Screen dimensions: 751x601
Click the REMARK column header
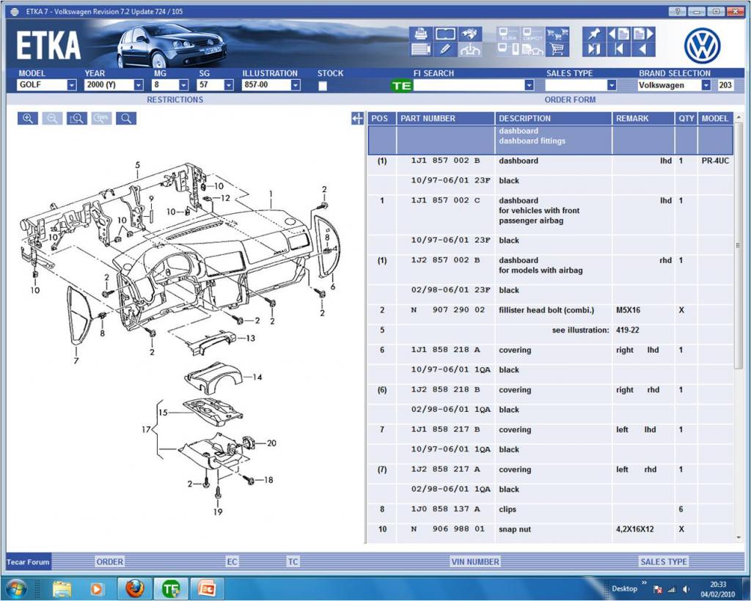pyautogui.click(x=643, y=118)
